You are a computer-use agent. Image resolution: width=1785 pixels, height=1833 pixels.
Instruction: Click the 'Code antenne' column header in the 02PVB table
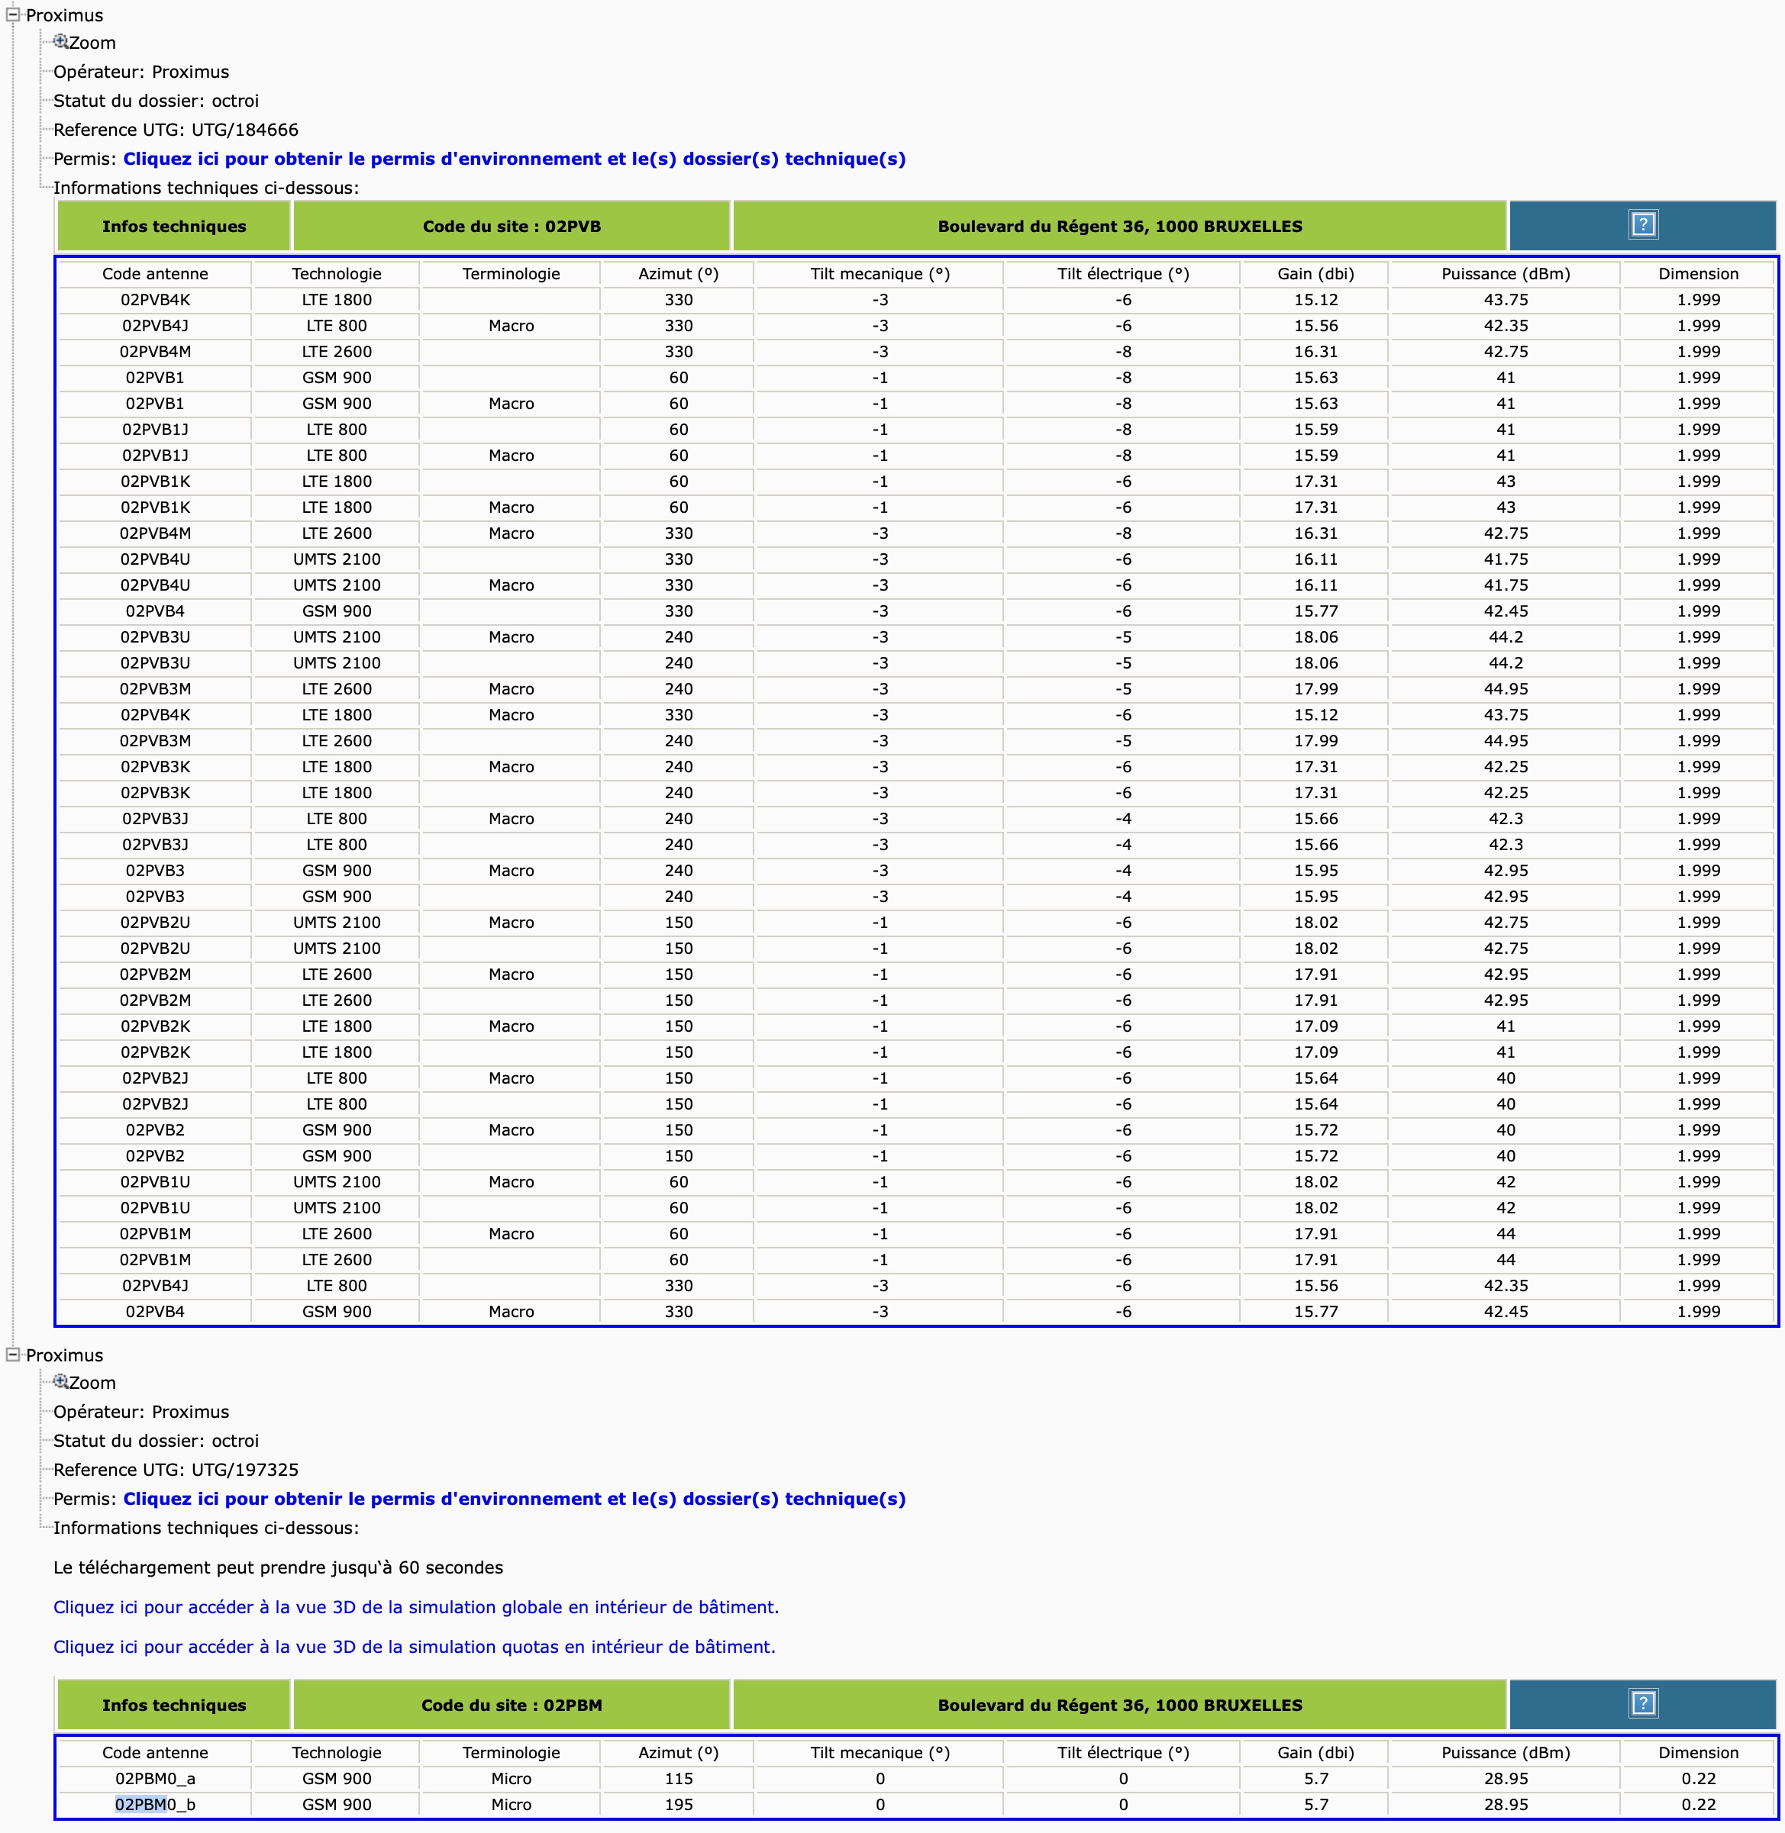pyautogui.click(x=156, y=274)
